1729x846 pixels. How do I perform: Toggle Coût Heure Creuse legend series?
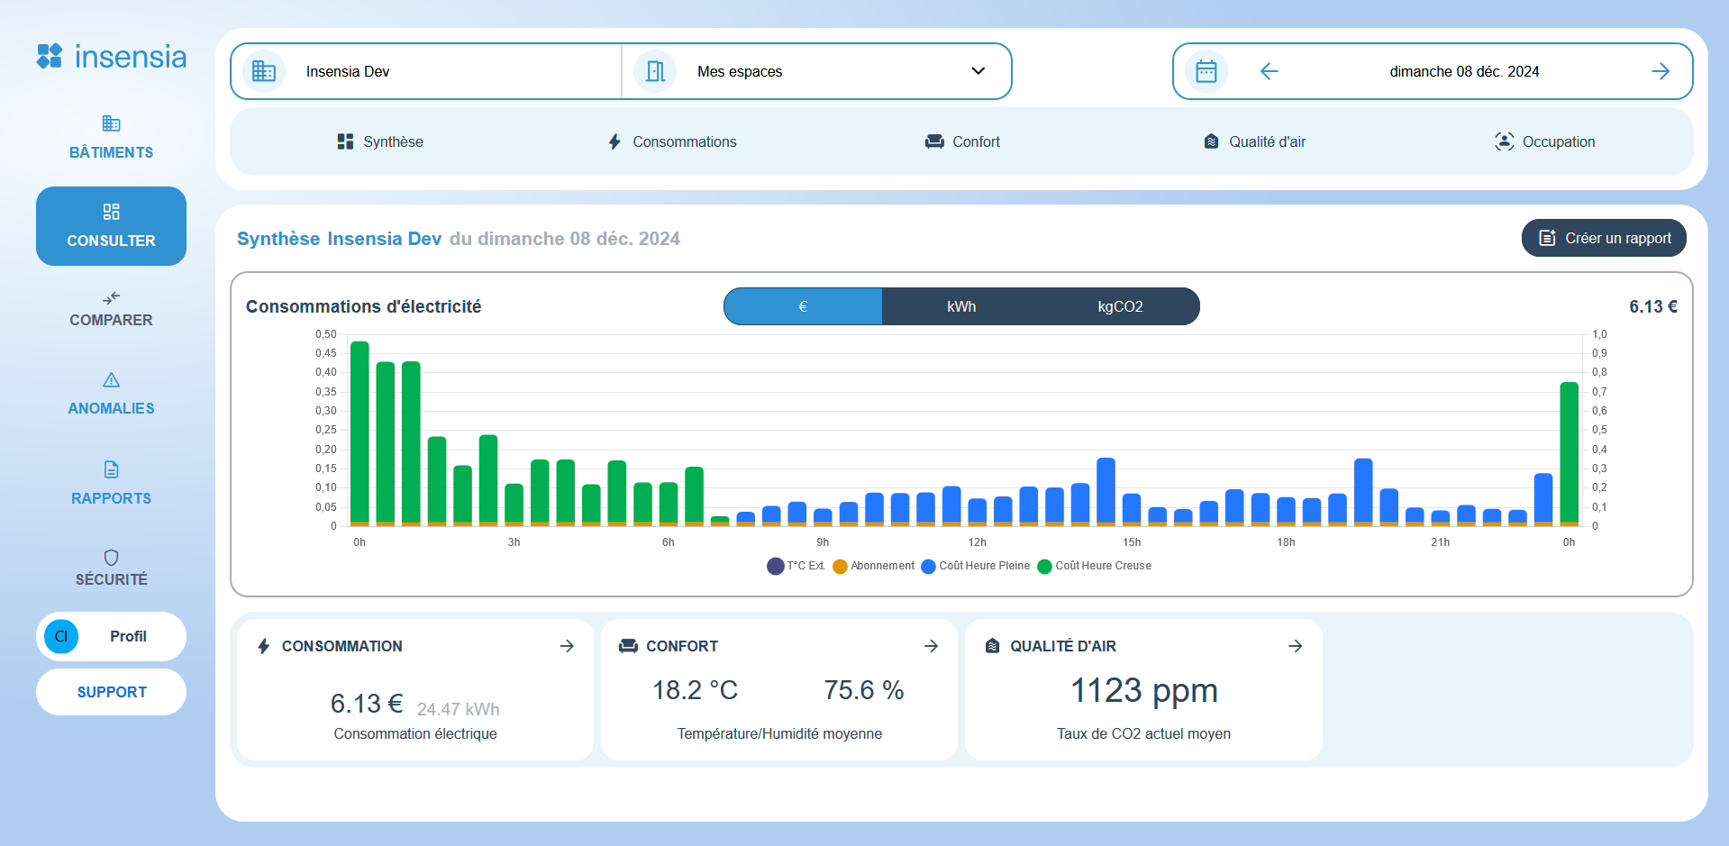point(1094,566)
